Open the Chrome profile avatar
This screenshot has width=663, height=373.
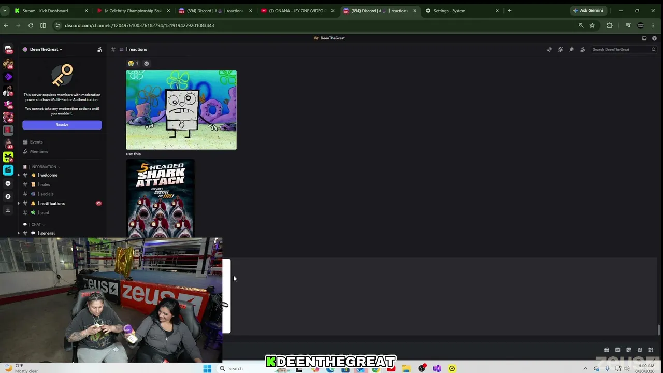(x=641, y=25)
